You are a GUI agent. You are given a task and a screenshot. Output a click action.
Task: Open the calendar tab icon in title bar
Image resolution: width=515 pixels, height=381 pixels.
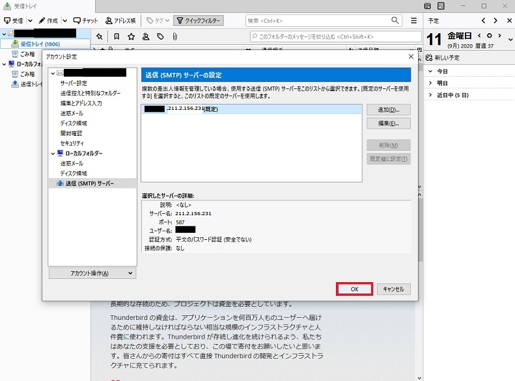coord(427,6)
